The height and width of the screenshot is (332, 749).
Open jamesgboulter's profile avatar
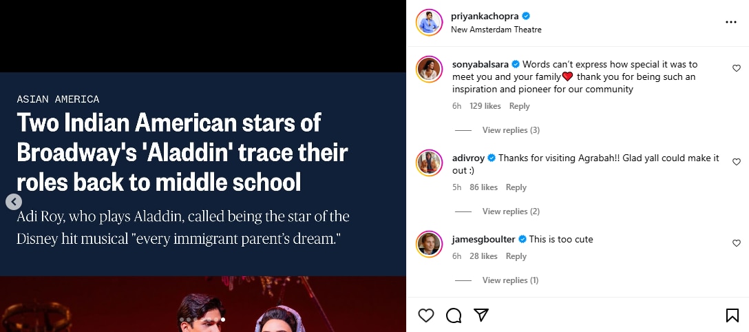click(x=429, y=244)
